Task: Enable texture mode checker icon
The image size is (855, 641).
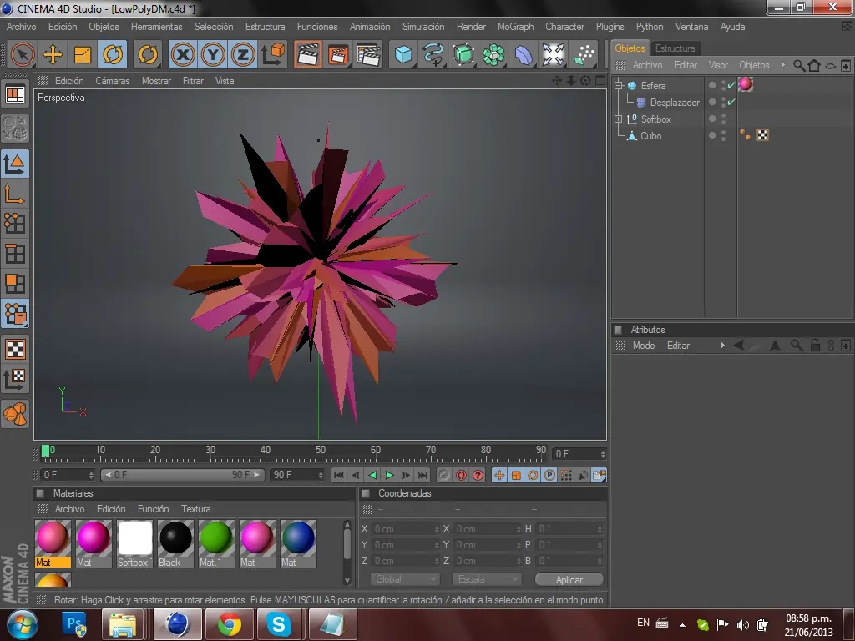Action: (15, 349)
